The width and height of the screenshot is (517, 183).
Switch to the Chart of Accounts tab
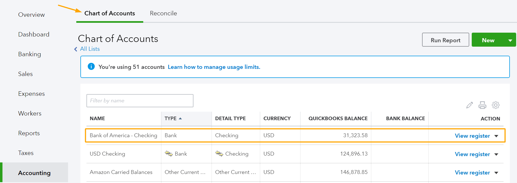click(x=110, y=13)
